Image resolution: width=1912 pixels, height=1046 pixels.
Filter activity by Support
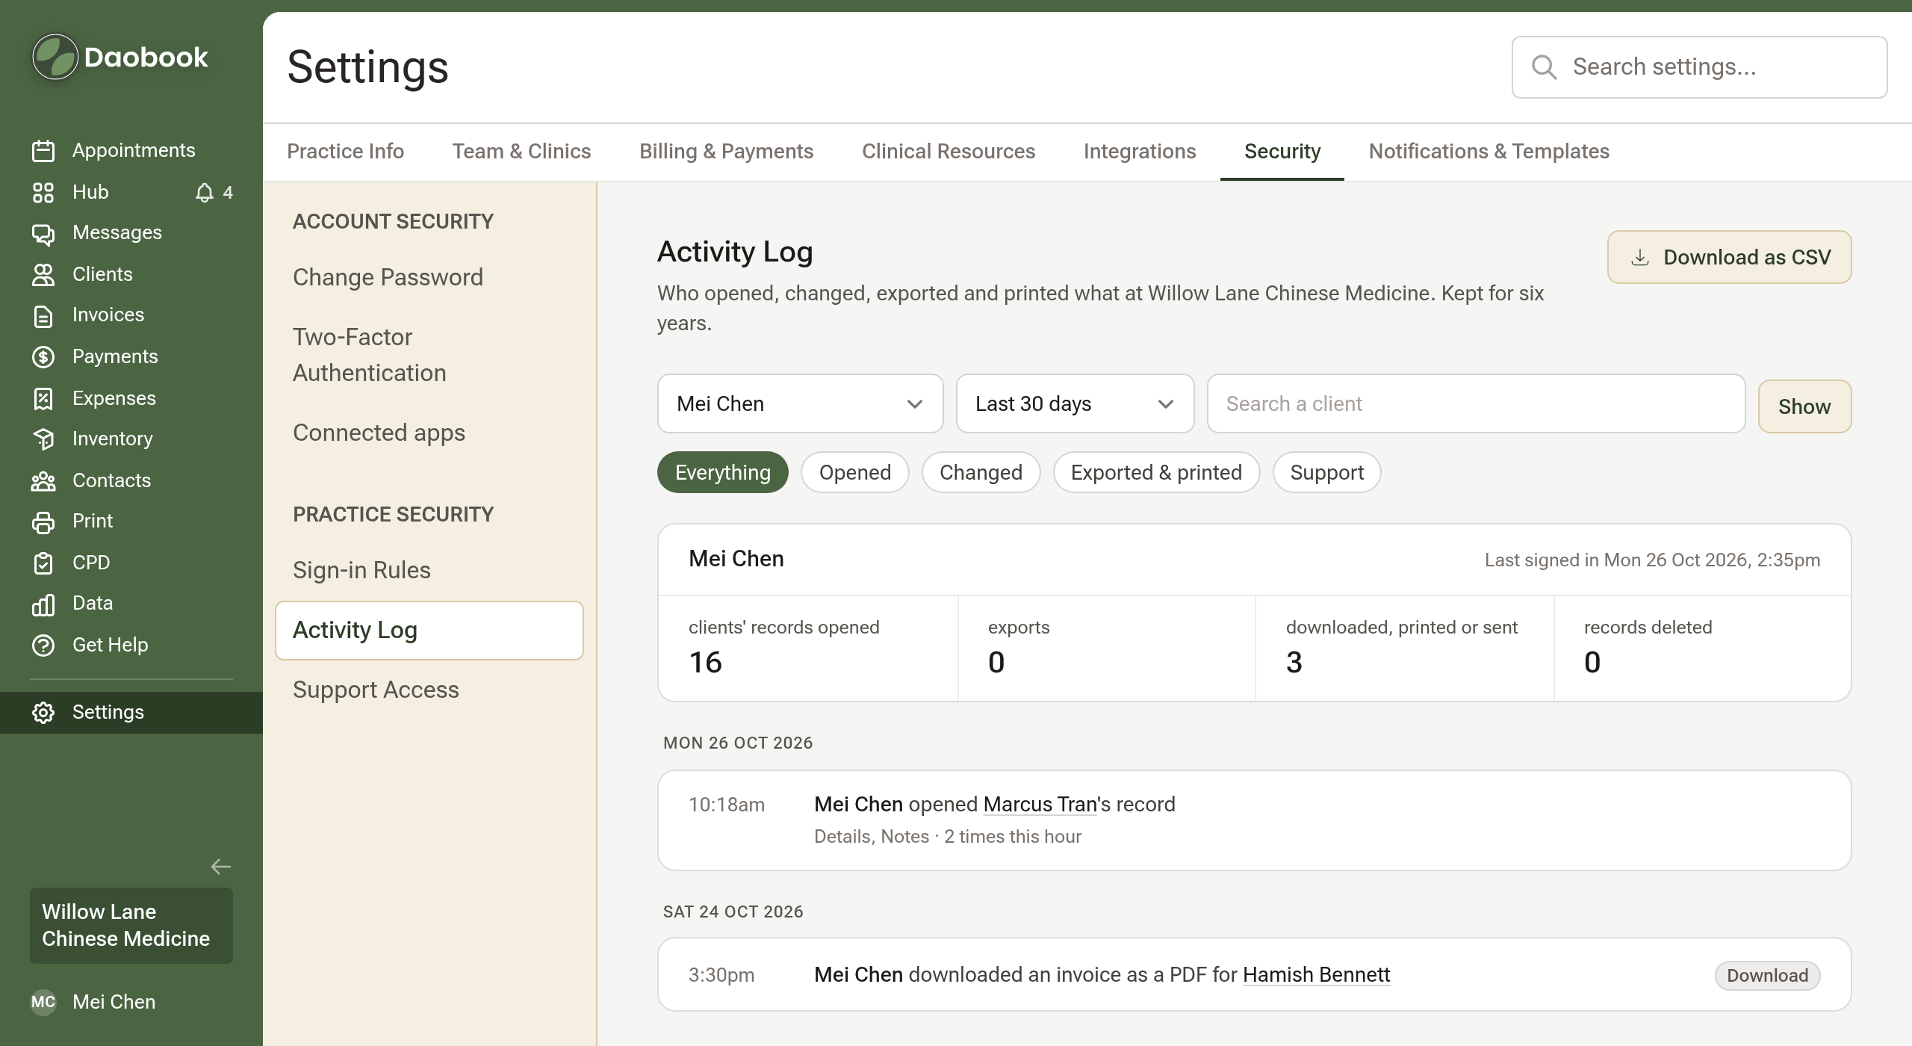(x=1326, y=472)
